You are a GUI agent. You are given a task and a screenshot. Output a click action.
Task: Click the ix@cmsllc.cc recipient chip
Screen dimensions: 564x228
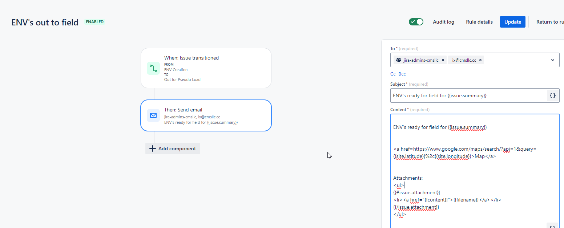466,60
